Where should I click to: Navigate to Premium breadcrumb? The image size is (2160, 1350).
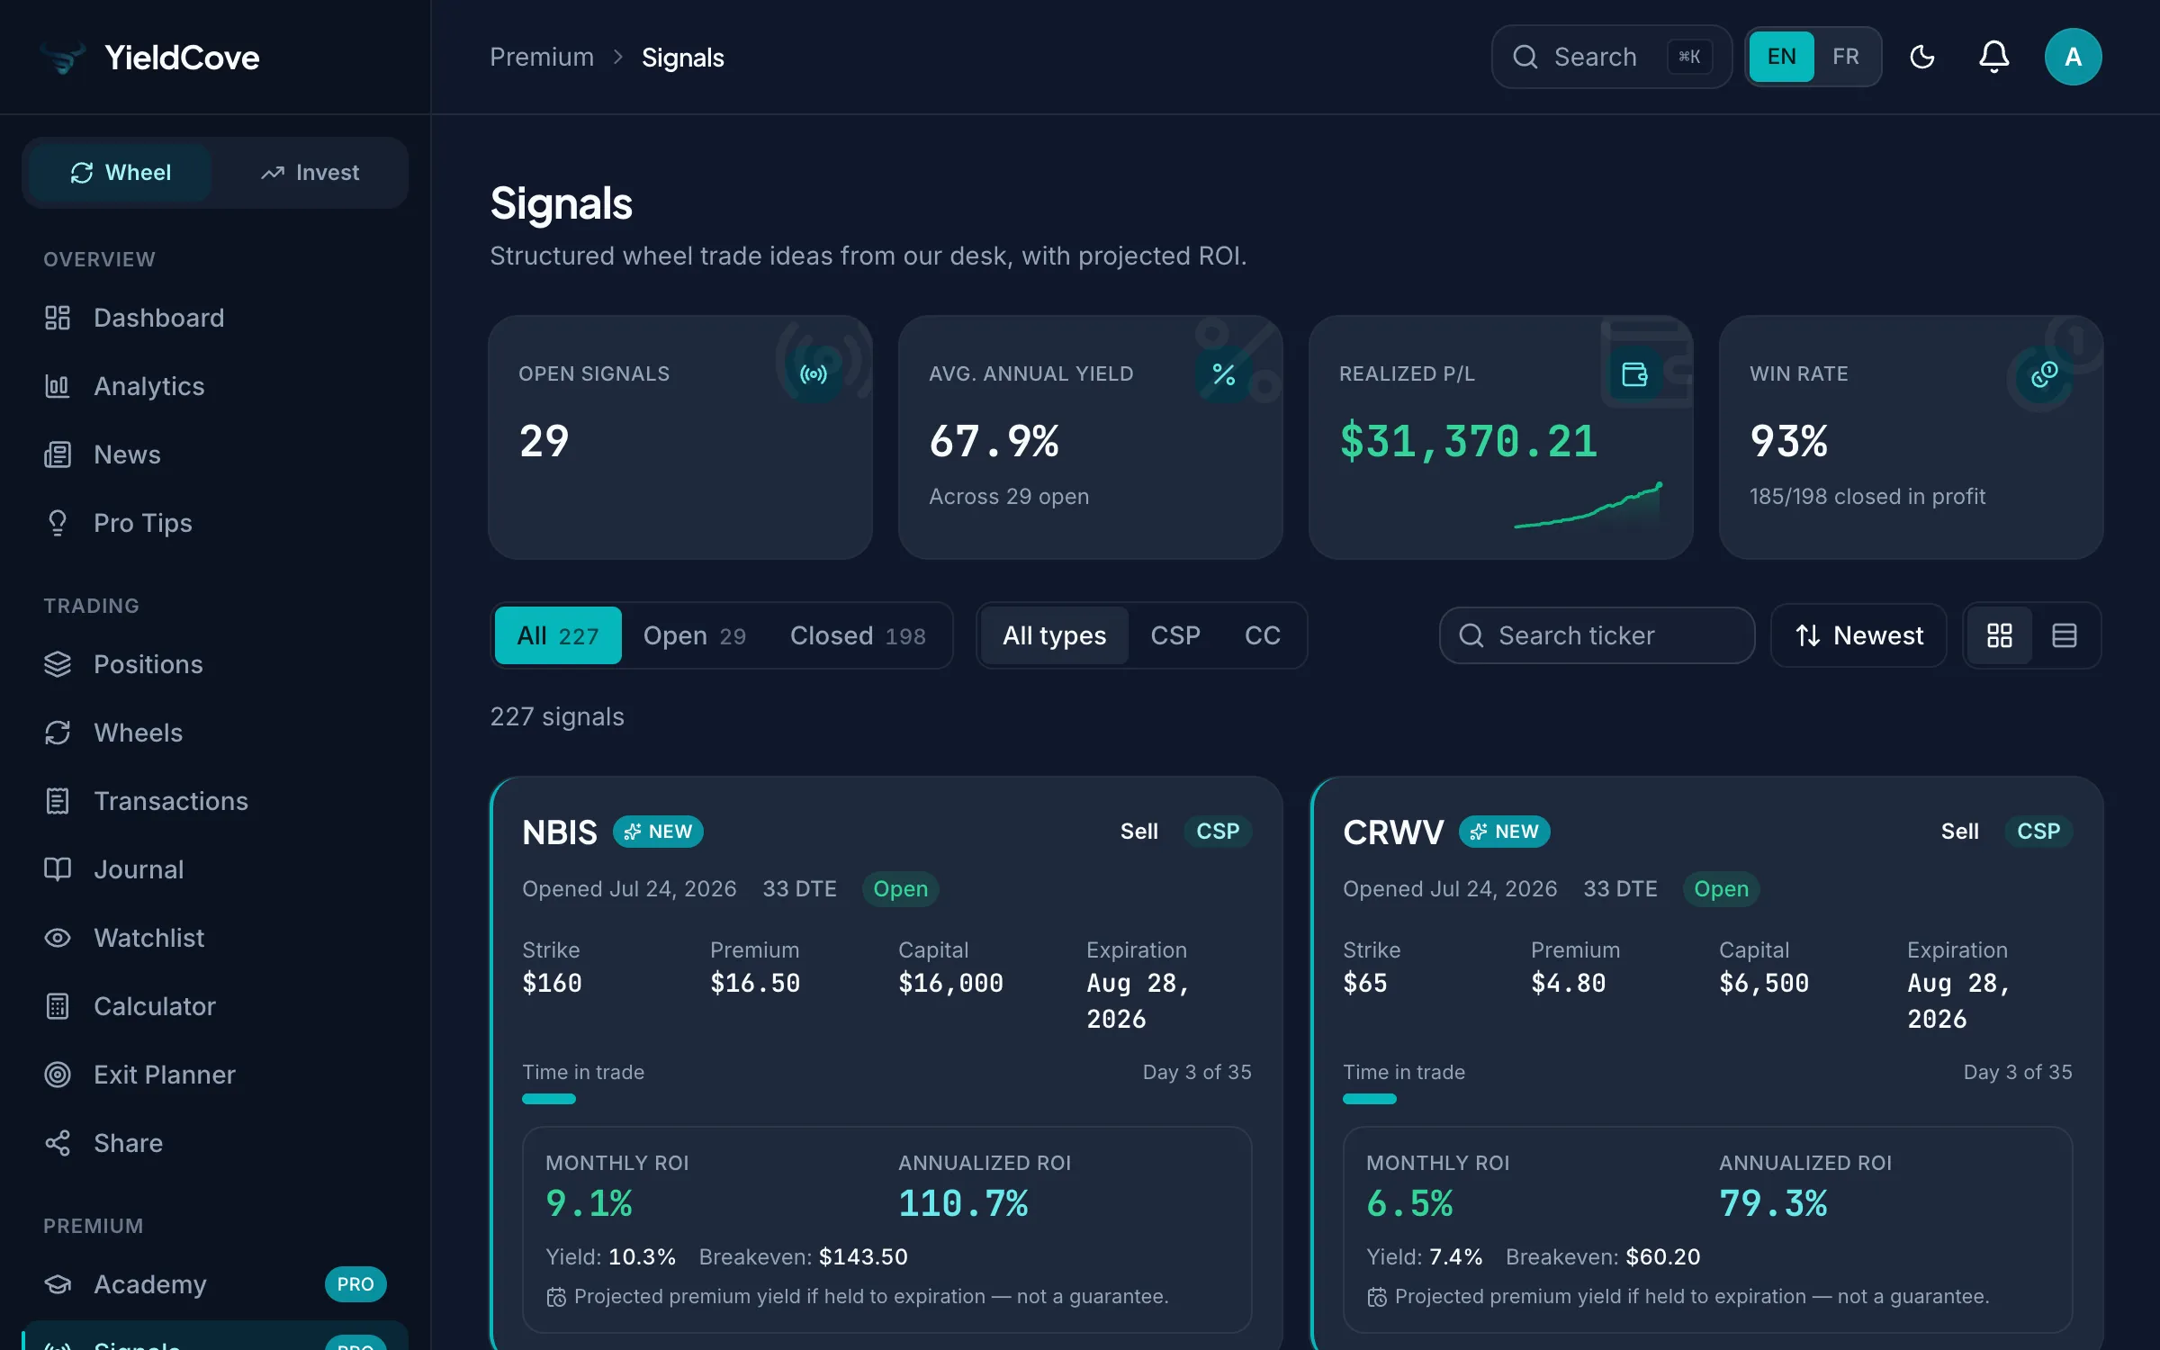click(x=542, y=57)
